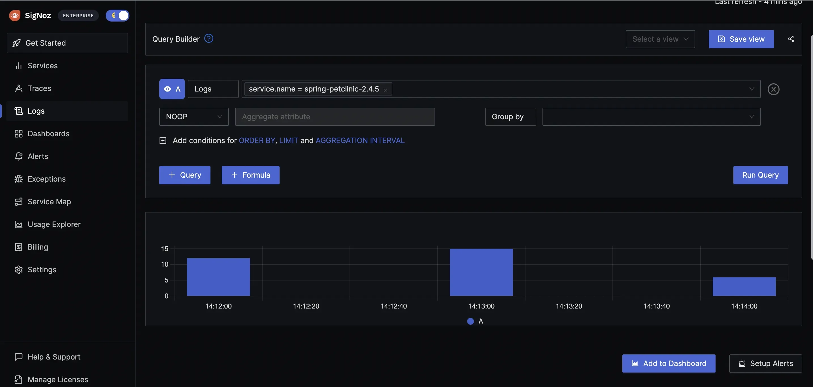Viewport: 813px width, 387px height.
Task: Click the page vertical scrollbar
Action: point(812,147)
